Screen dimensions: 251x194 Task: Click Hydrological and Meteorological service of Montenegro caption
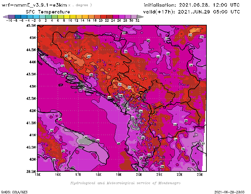[125, 183]
